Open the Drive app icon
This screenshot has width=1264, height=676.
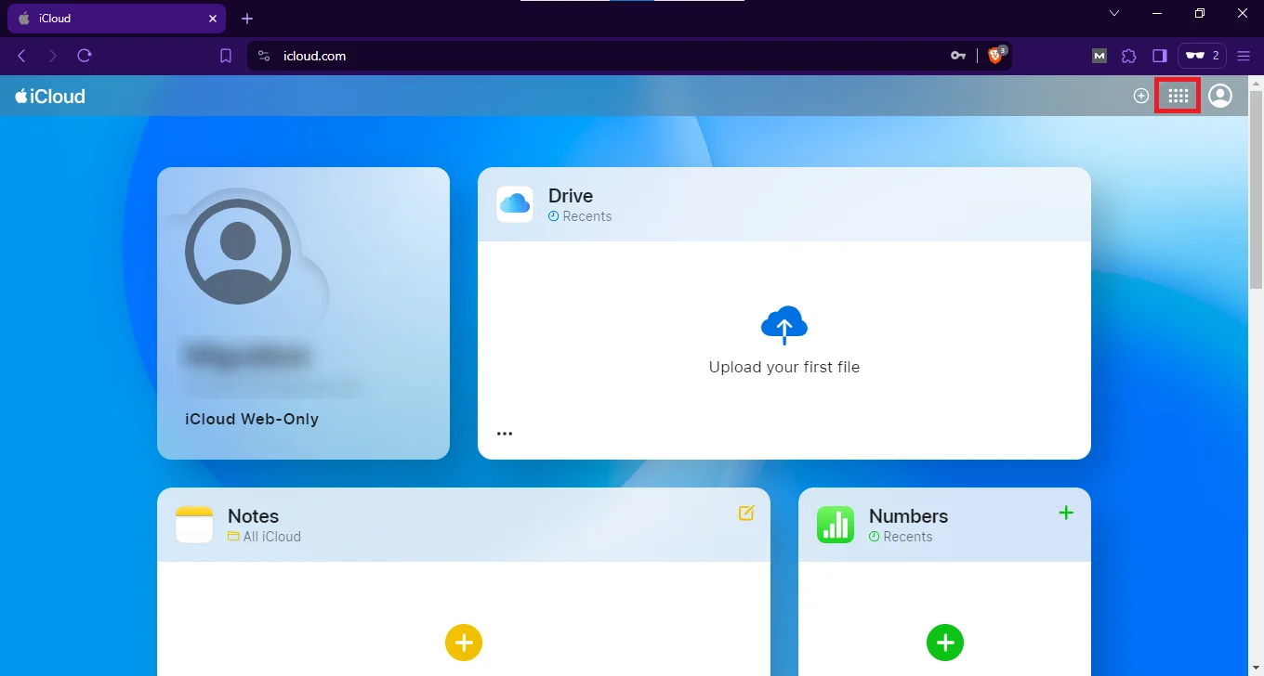pyautogui.click(x=515, y=204)
